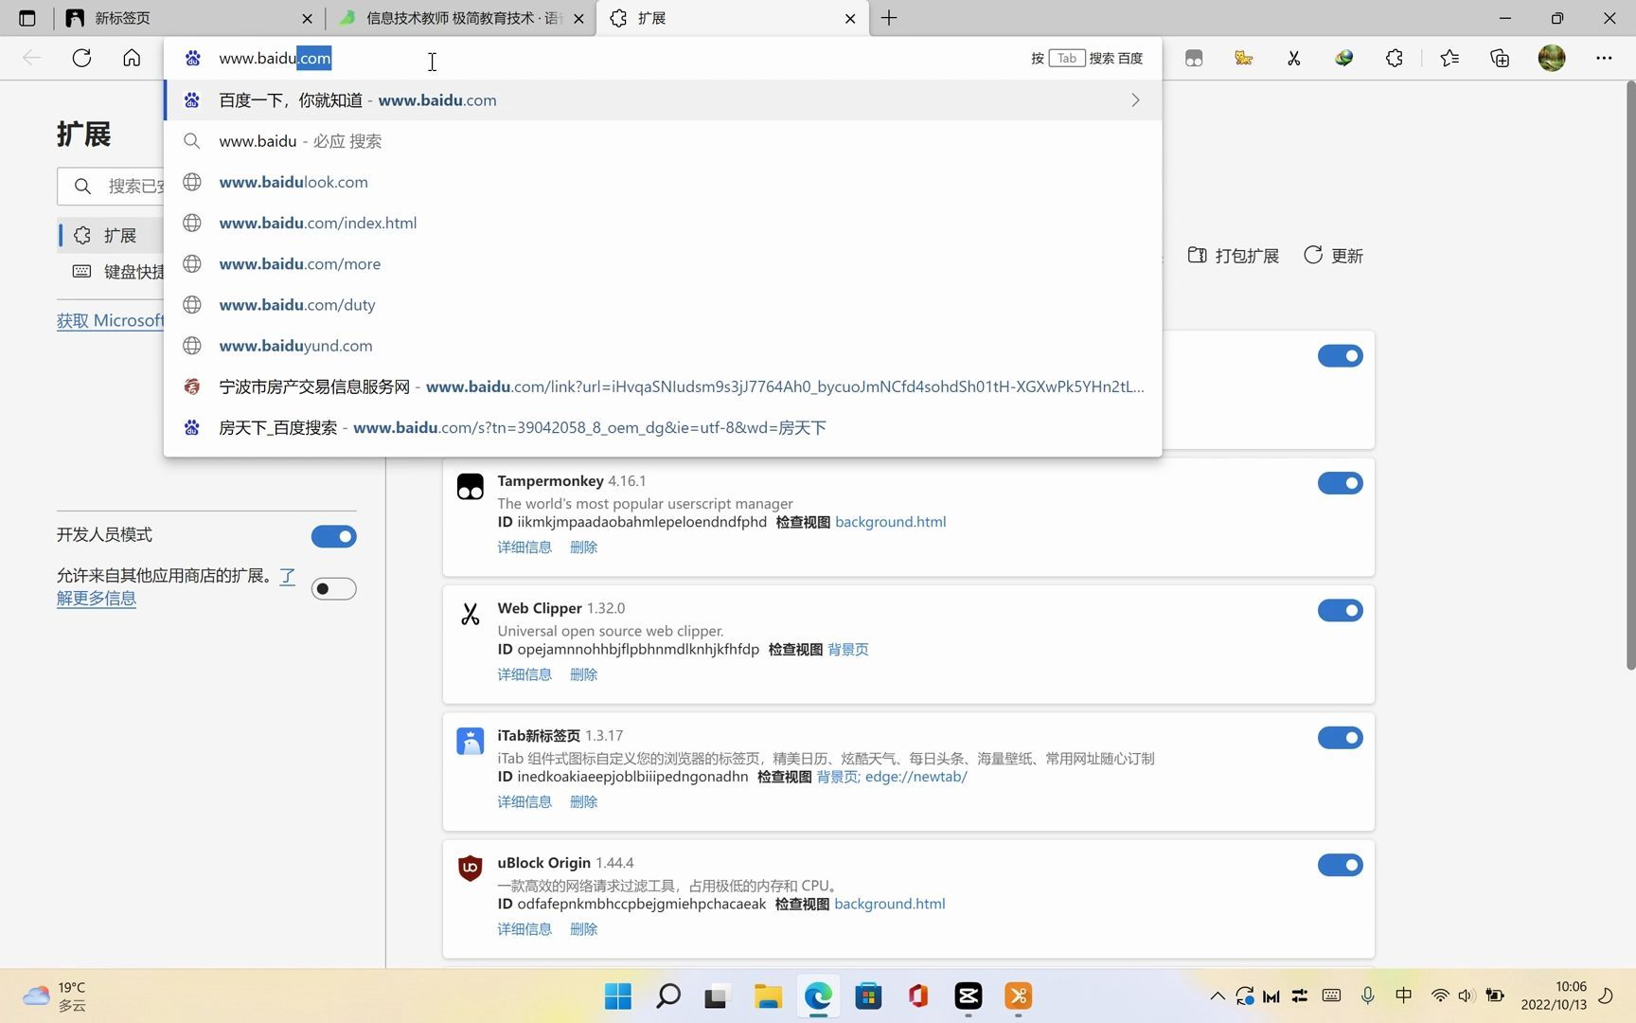Choose www.baidulook.com suggestion
1636x1023 pixels.
(x=663, y=182)
